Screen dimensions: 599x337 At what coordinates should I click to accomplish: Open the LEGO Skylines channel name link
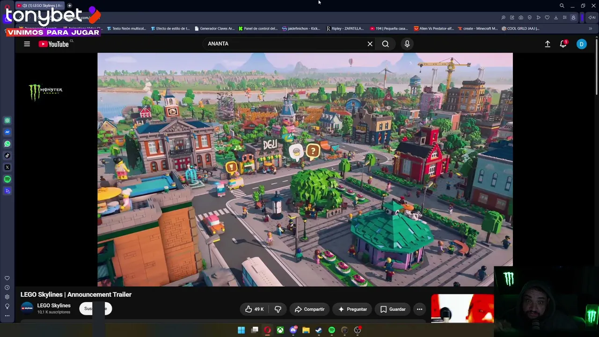coord(54,306)
